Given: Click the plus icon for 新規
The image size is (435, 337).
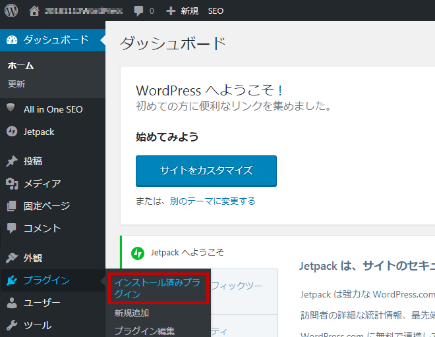Looking at the screenshot, I should click(171, 11).
